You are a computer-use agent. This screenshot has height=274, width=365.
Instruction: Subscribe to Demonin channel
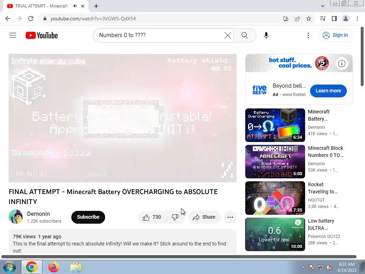[x=88, y=217]
